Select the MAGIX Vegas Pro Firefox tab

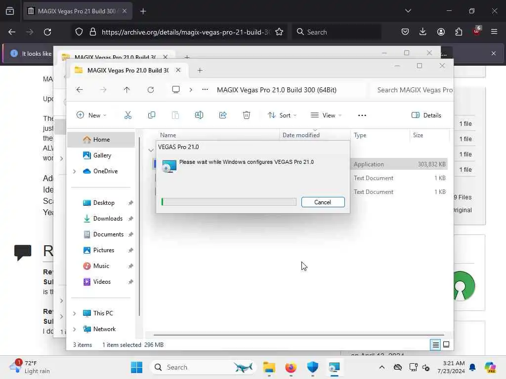click(x=78, y=11)
